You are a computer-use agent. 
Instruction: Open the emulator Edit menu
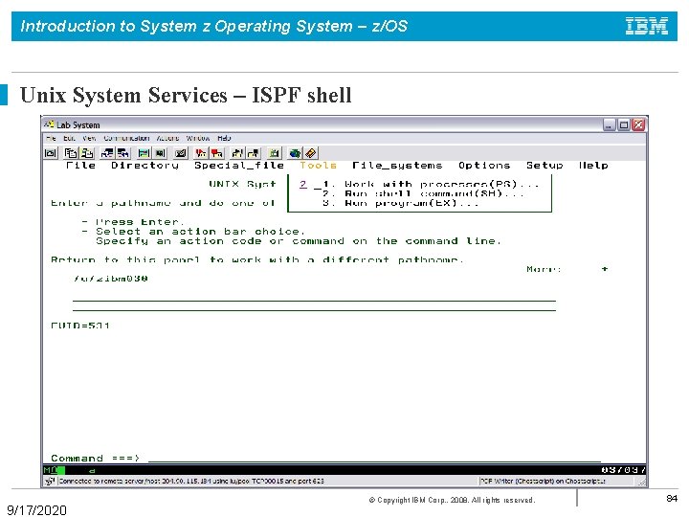pos(69,138)
